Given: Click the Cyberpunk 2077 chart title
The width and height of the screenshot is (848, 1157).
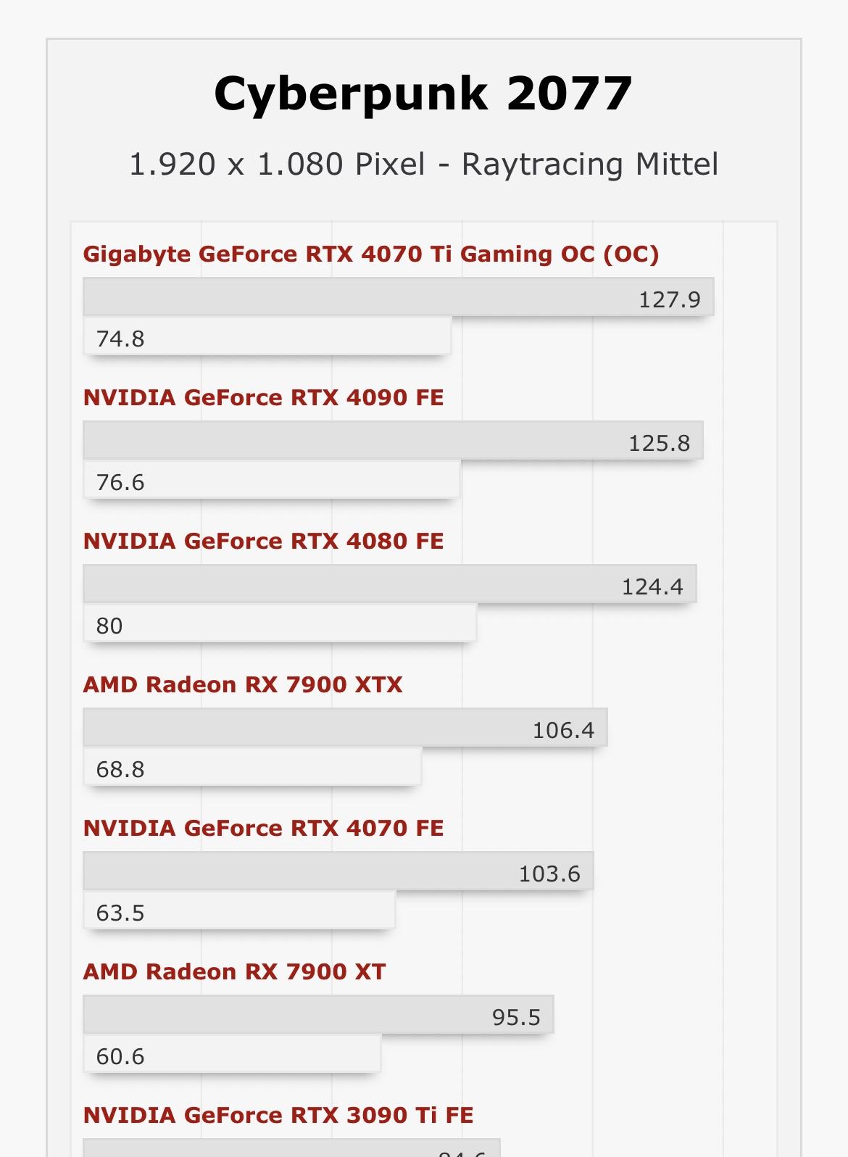Looking at the screenshot, I should (423, 94).
